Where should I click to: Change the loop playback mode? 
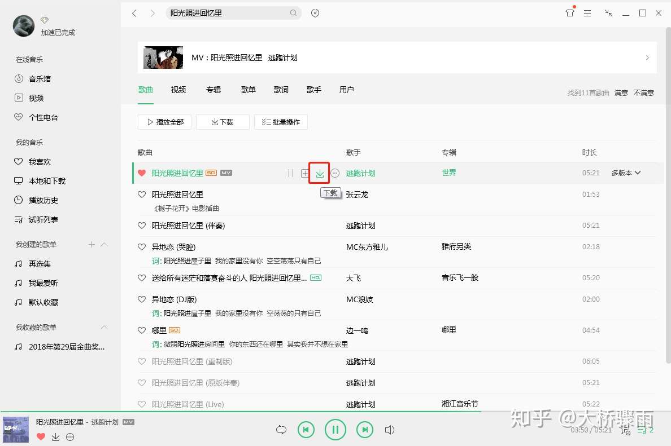point(281,430)
